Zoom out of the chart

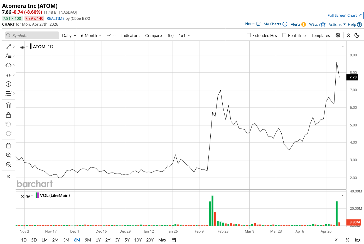[8, 165]
